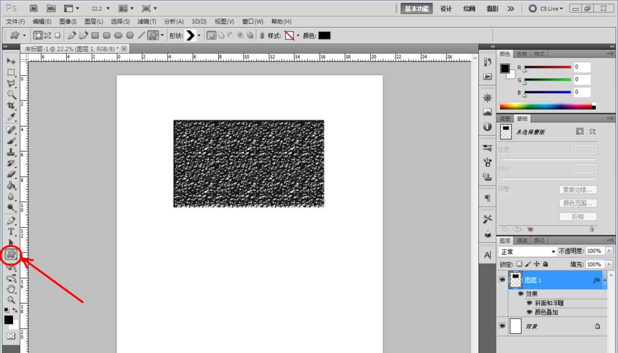The image size is (618, 353).
Task: Toggle visibility of the 背景 layer
Action: [x=502, y=326]
